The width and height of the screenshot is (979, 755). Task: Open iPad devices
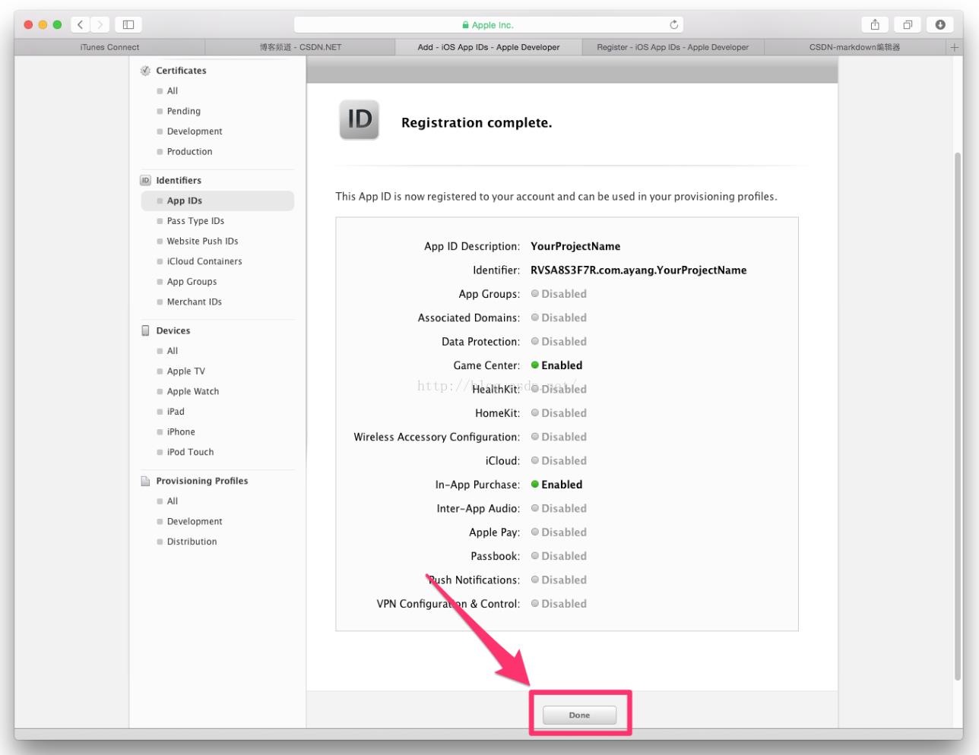click(176, 412)
